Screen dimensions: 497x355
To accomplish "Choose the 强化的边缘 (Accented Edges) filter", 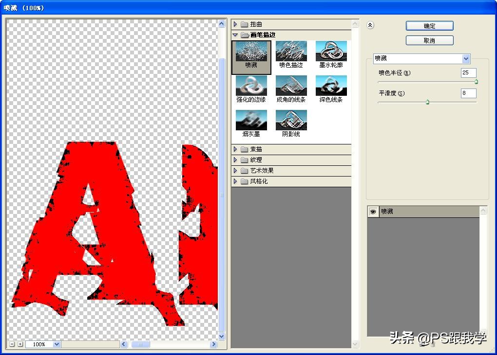I will coord(250,87).
